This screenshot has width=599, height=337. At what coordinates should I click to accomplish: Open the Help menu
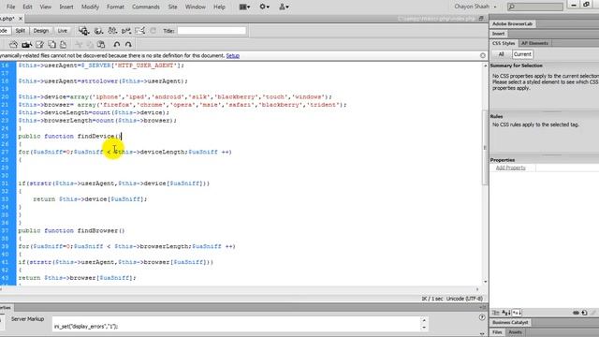coord(219,7)
